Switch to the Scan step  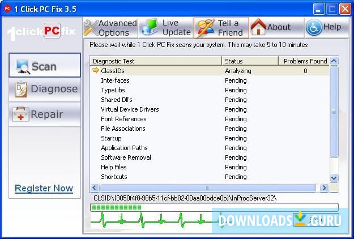45,65
